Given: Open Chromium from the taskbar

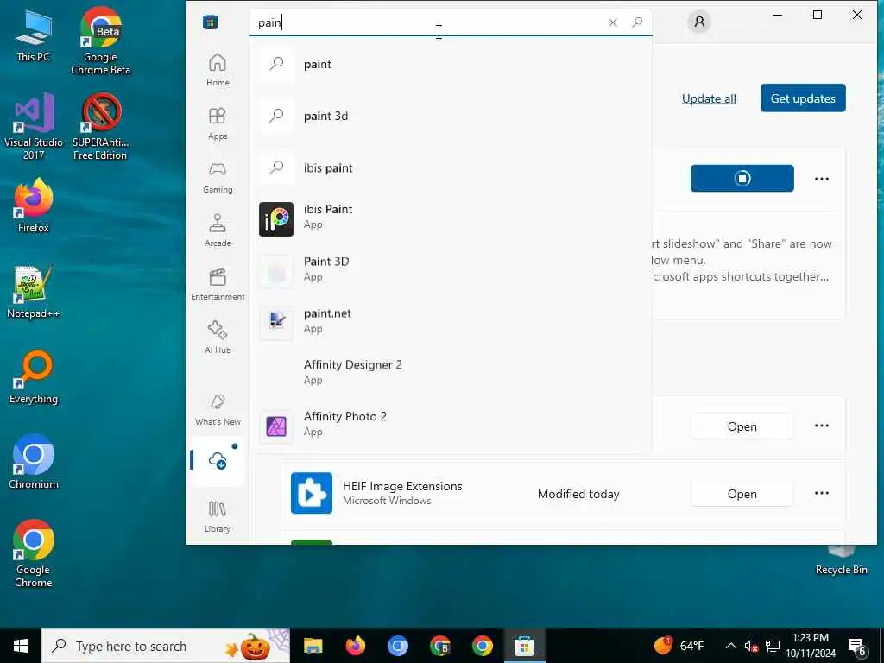Looking at the screenshot, I should point(397,646).
